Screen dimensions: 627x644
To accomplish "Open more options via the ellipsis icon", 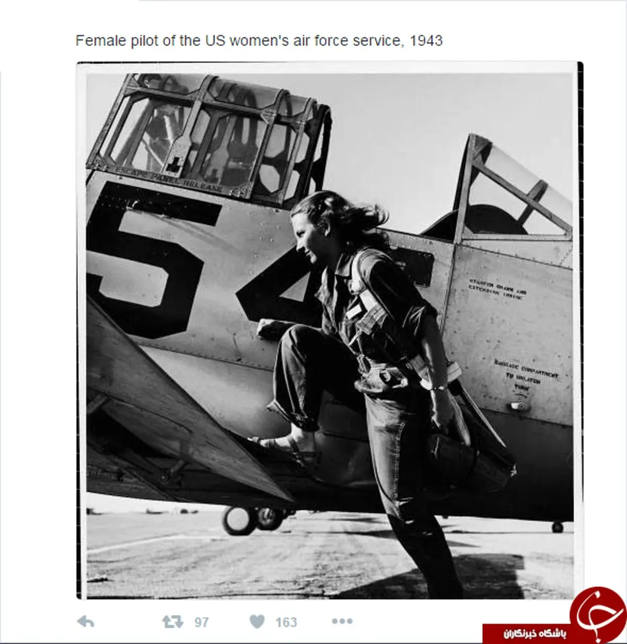I will click(342, 621).
